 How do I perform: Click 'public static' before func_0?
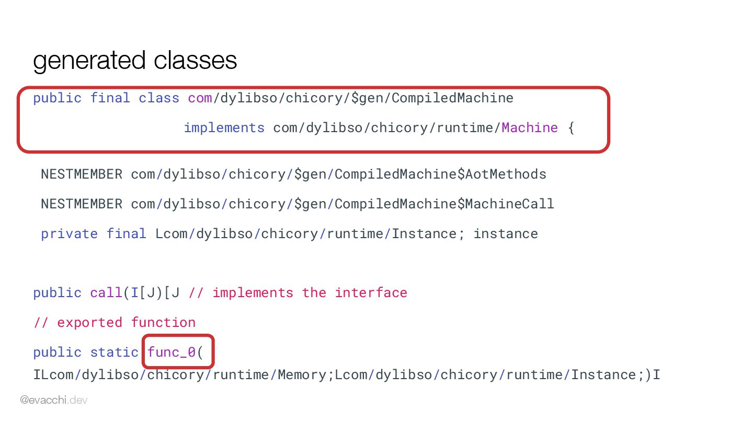pos(86,352)
